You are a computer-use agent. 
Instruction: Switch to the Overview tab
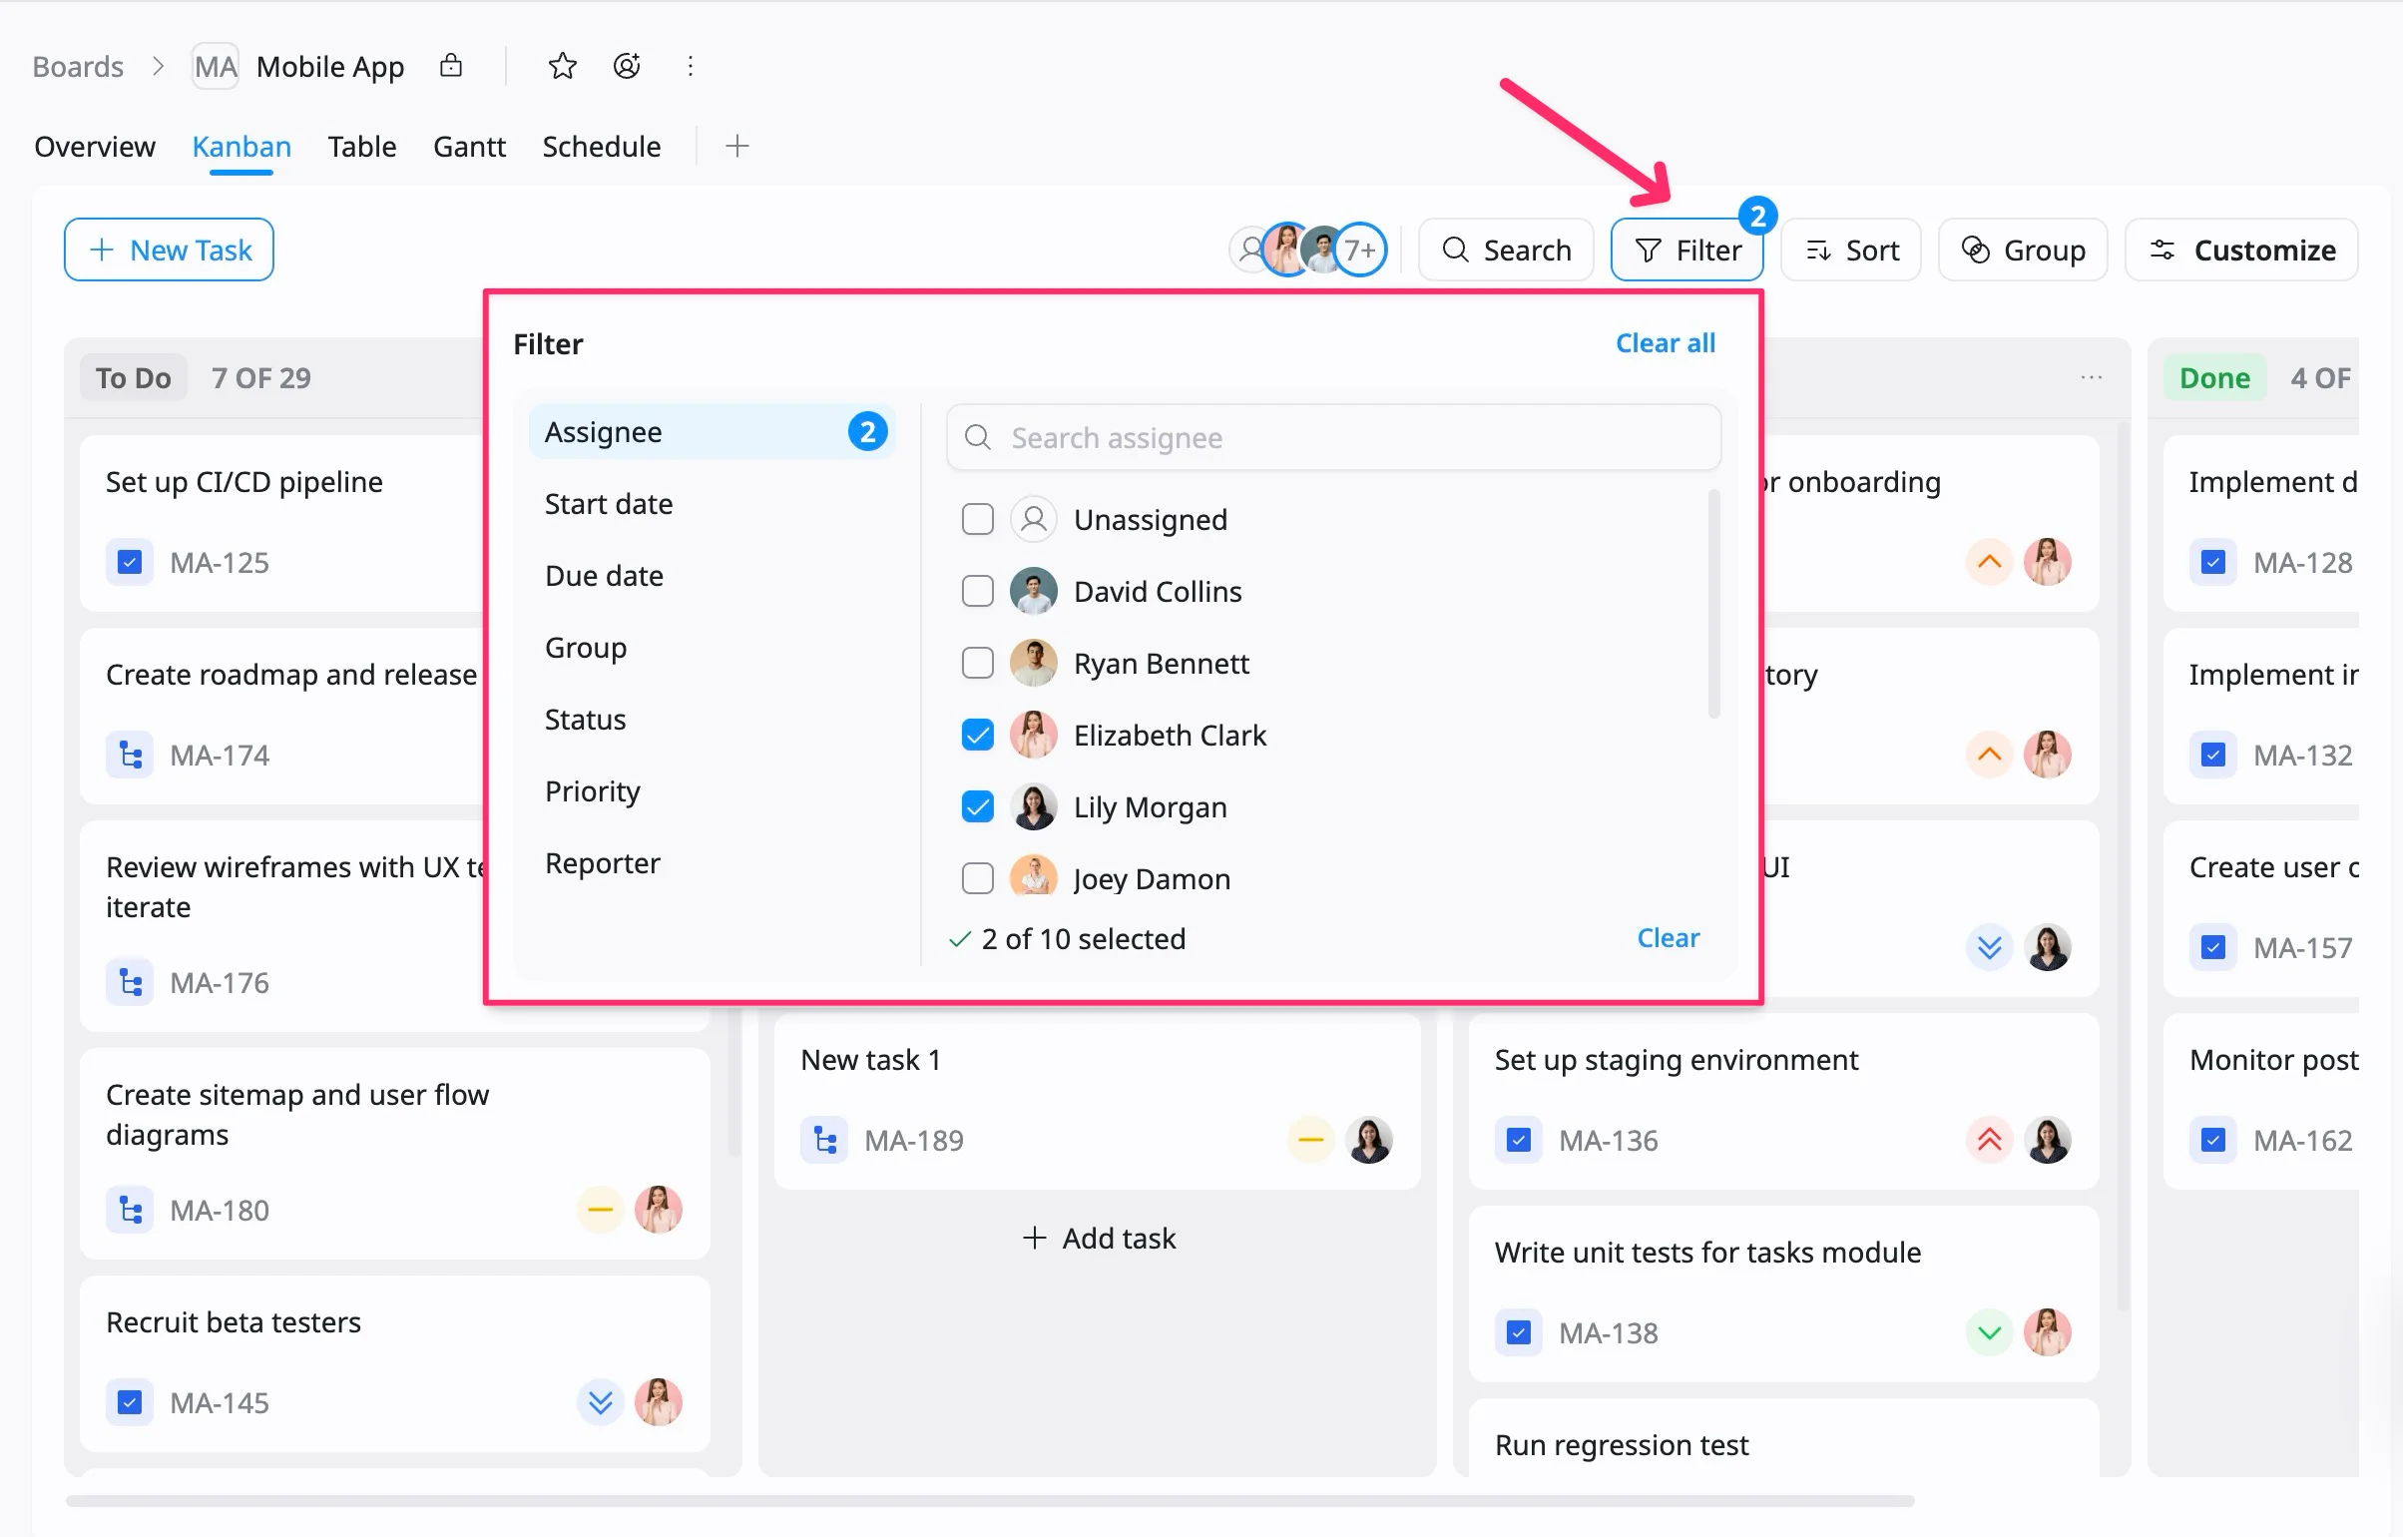(x=95, y=147)
